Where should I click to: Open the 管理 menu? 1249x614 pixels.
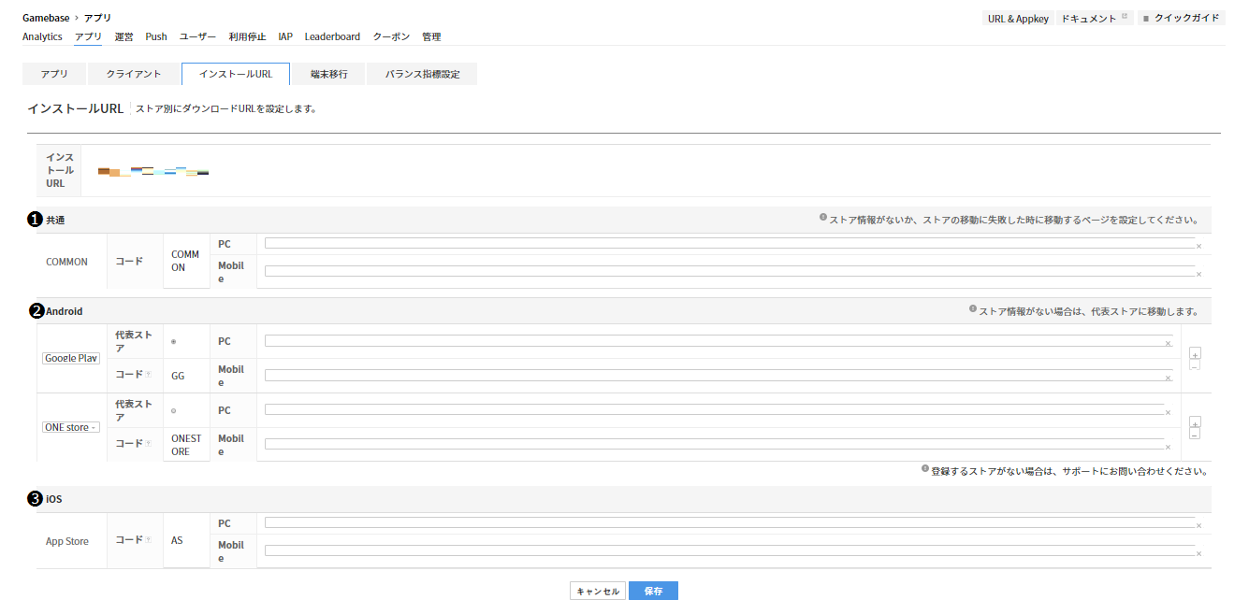tap(431, 37)
